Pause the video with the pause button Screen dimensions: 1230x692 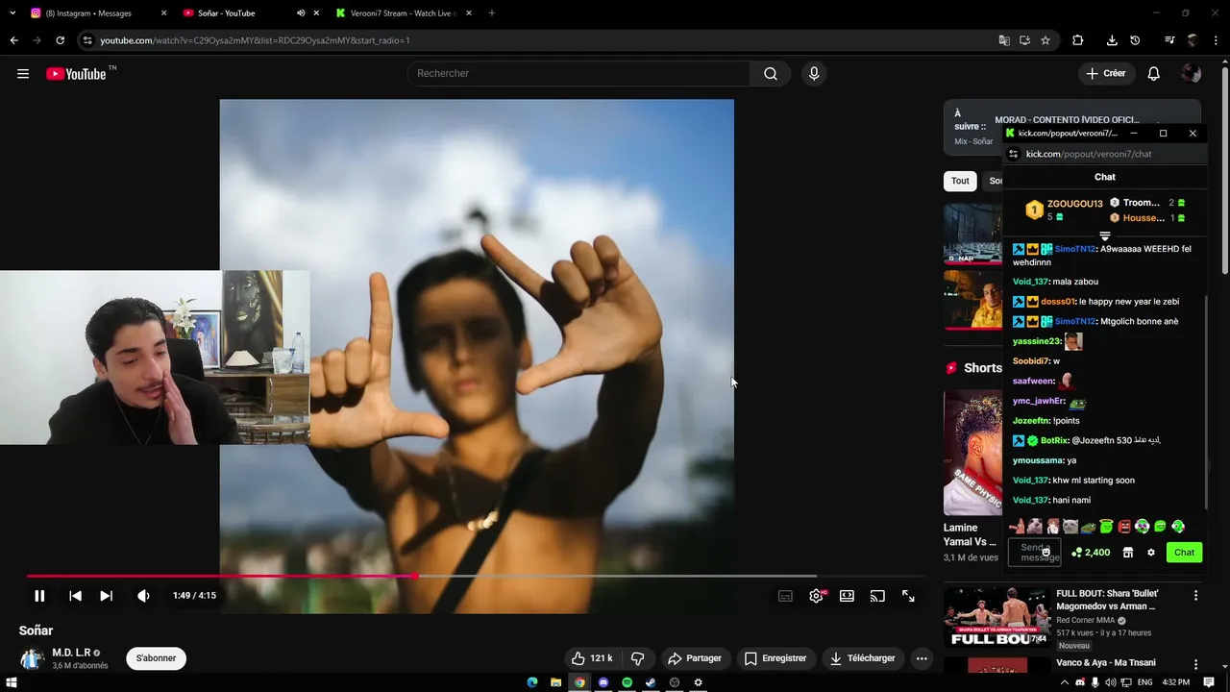click(x=39, y=596)
